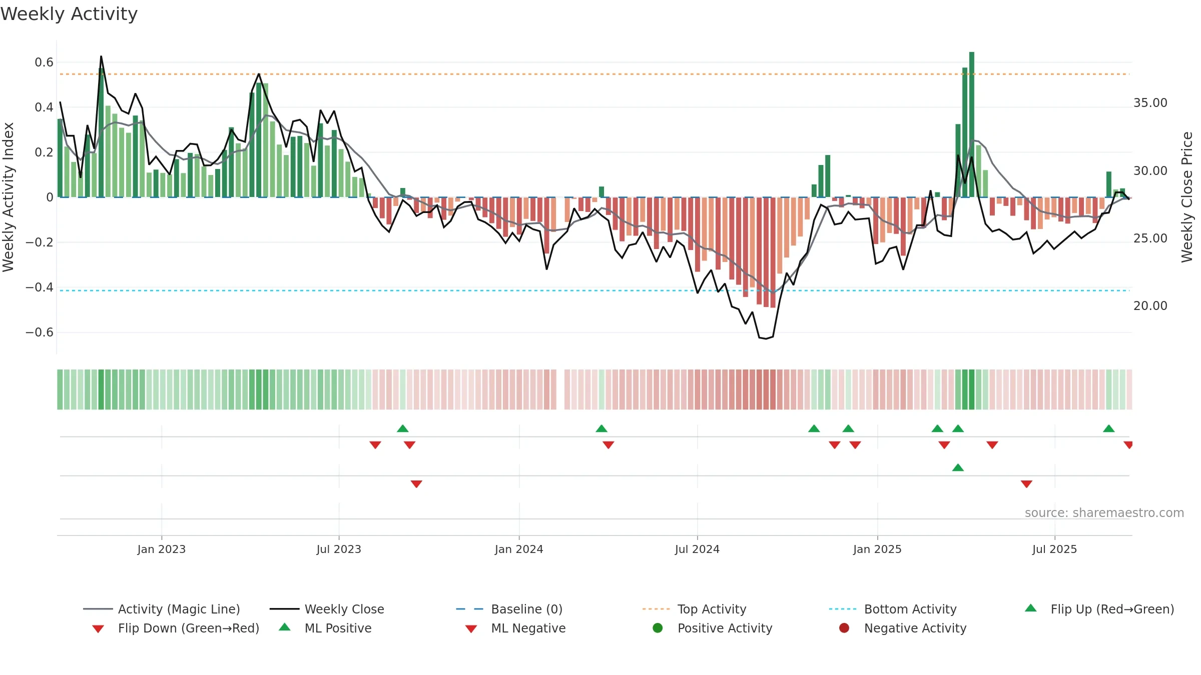Toggle the Bottom Activity legend entry
1201x675 pixels.
click(x=893, y=609)
